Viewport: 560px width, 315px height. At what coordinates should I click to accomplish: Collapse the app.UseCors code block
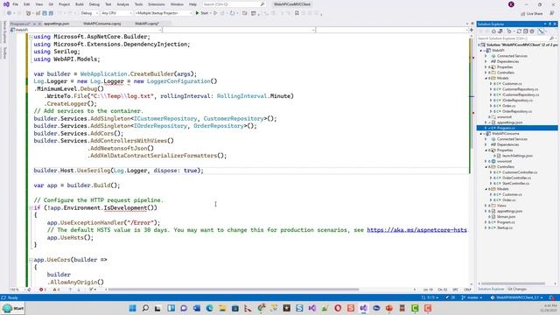pyautogui.click(x=31, y=260)
